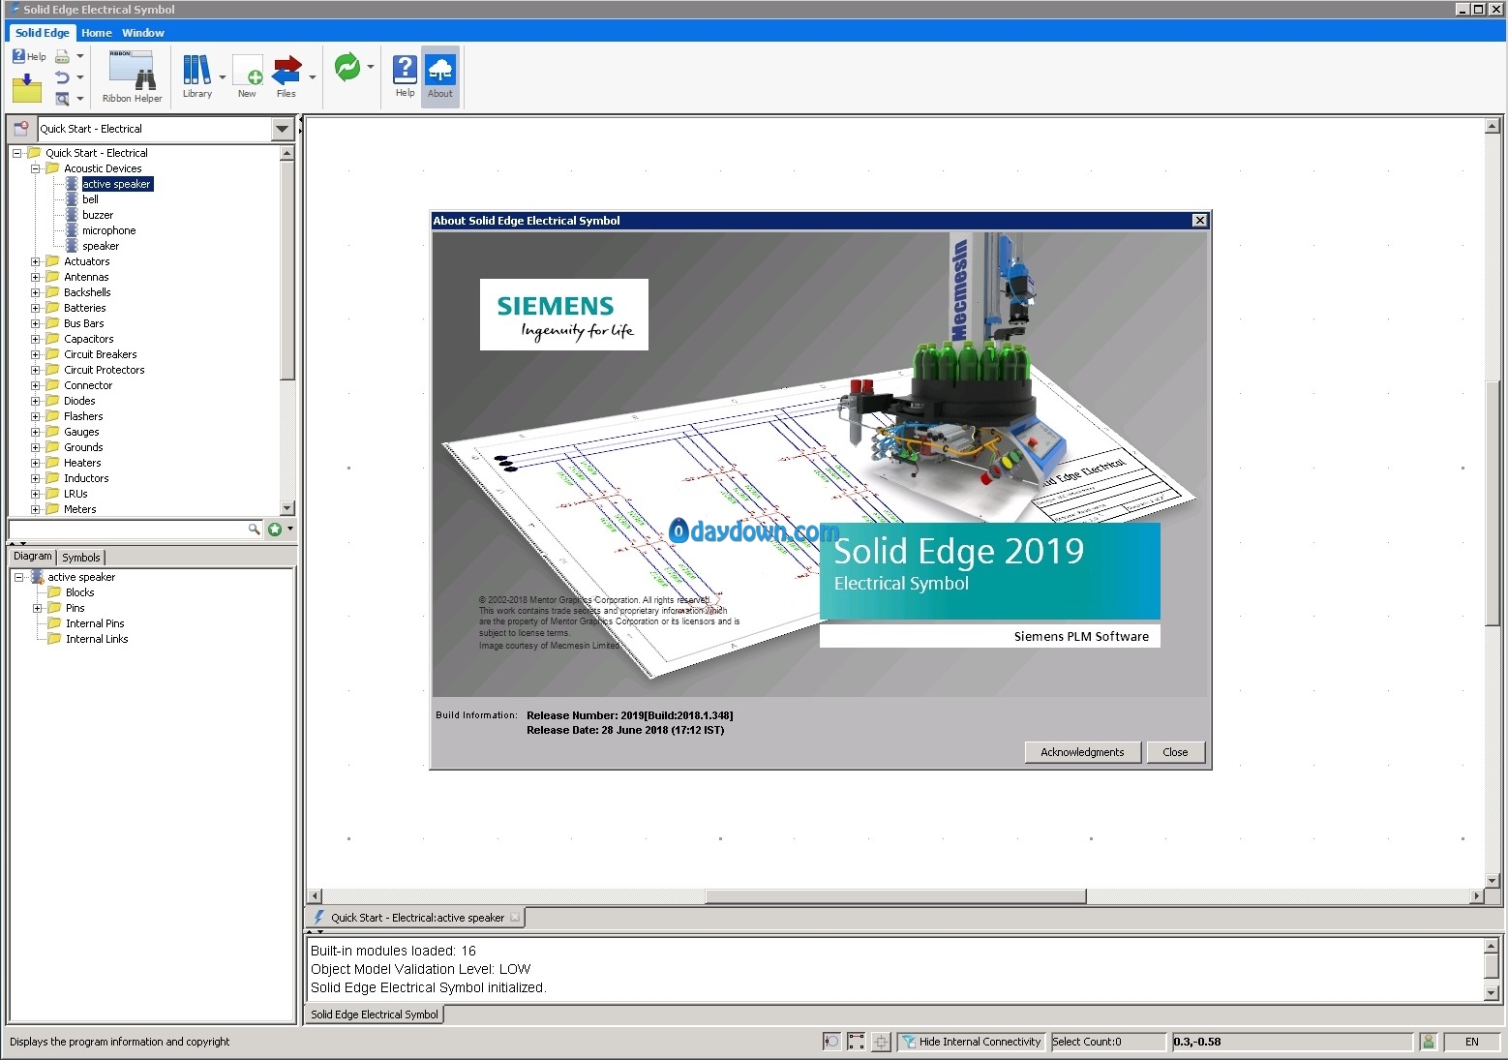Click the zoom magnifier toolbar icon
The image size is (1508, 1060).
pos(62,99)
